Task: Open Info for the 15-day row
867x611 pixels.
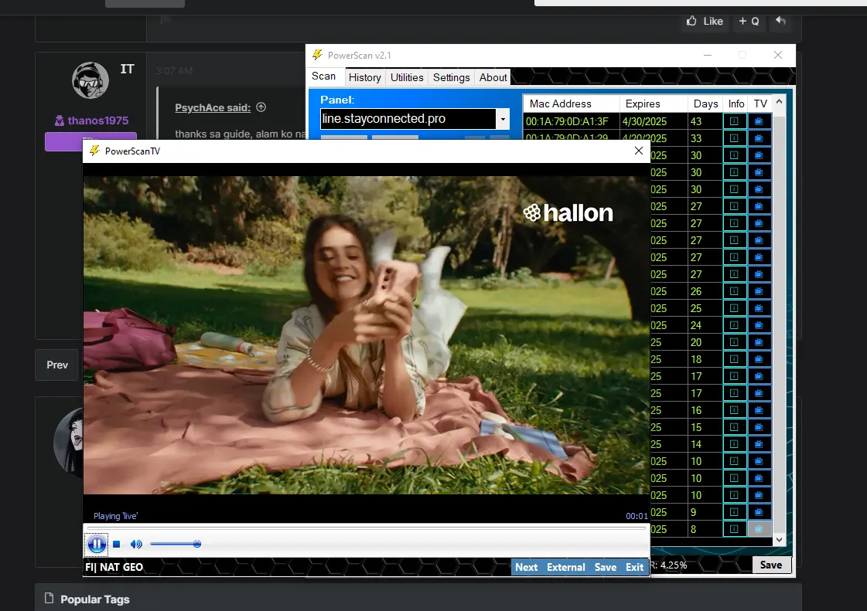Action: [734, 428]
